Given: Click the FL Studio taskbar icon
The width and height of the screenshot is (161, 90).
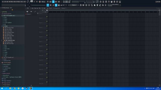Looking at the screenshot, I should (x=31, y=88).
